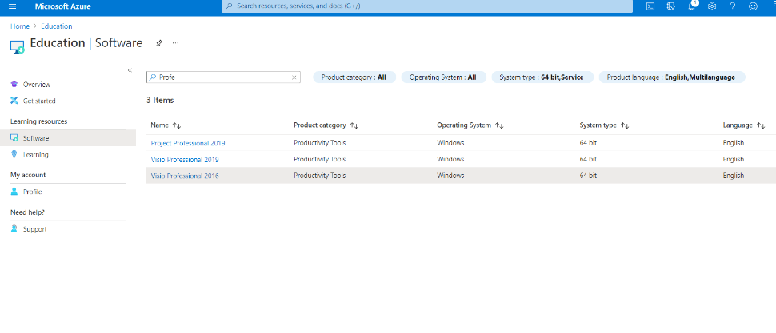Select Windows cell in Visio Professional 2019 row
The height and width of the screenshot is (333, 776).
pyautogui.click(x=450, y=160)
